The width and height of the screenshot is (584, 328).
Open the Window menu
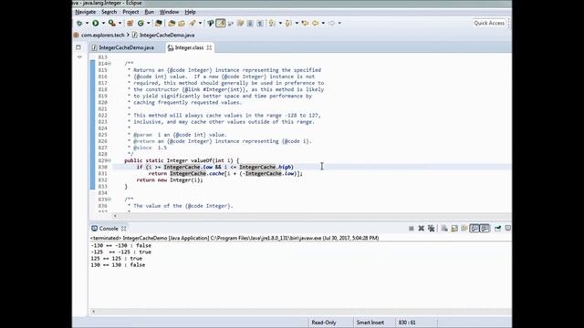coord(169,12)
